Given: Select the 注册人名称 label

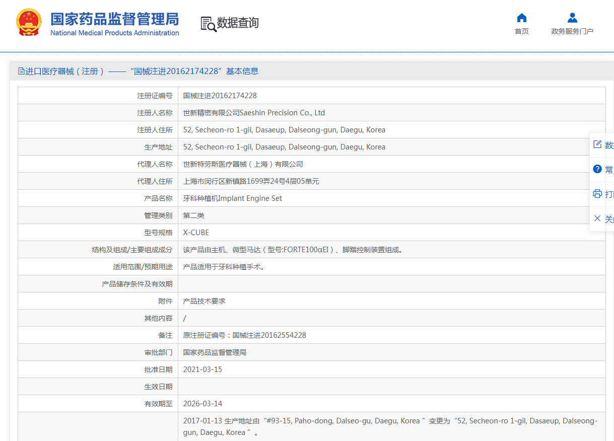Looking at the screenshot, I should pyautogui.click(x=155, y=113).
